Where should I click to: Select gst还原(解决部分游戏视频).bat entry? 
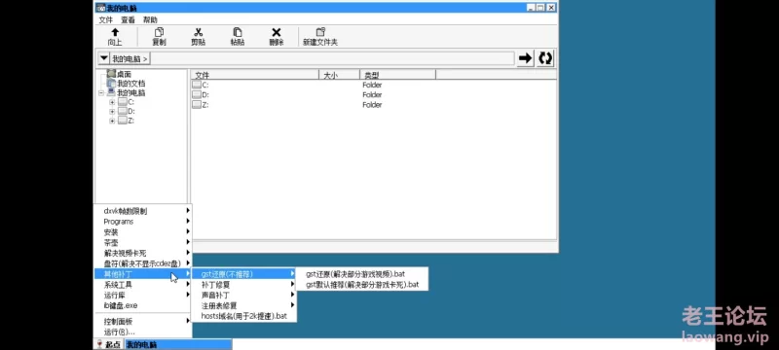[355, 273]
